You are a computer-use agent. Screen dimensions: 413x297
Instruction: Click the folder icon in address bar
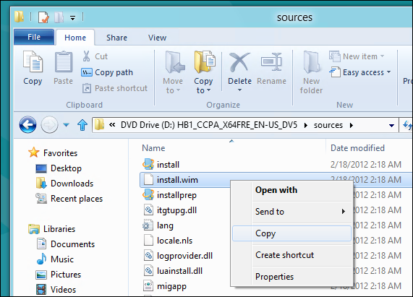99,124
